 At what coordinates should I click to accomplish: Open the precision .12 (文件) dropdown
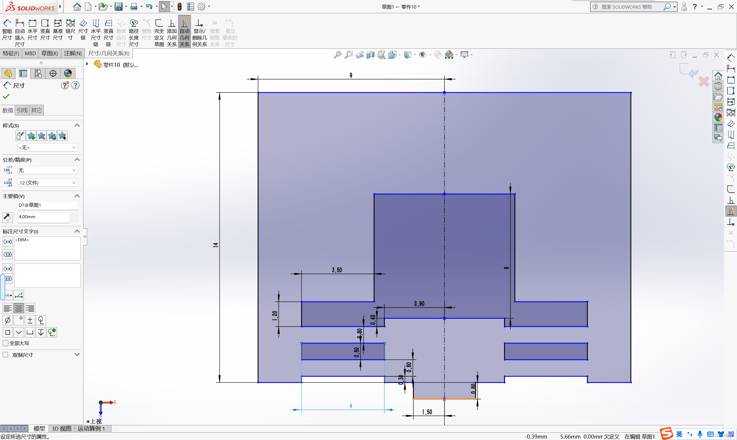(48, 183)
